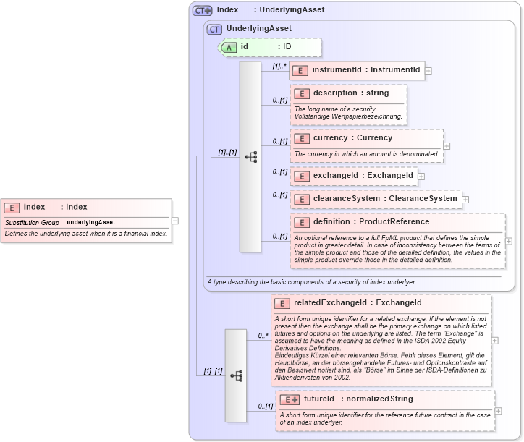Click the 'index : Index' root label
The image size is (524, 442).
pyautogui.click(x=55, y=207)
